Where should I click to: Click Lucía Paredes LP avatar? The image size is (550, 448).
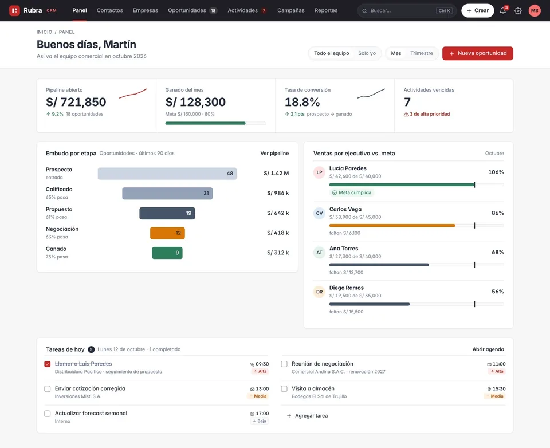coord(319,172)
